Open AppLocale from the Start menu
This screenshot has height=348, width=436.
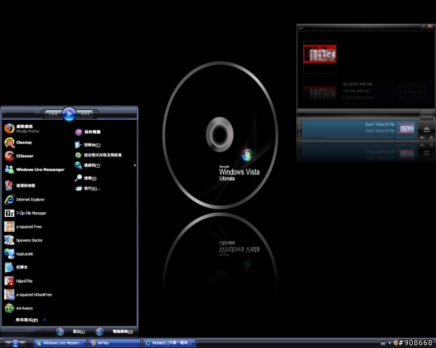[x=18, y=254]
